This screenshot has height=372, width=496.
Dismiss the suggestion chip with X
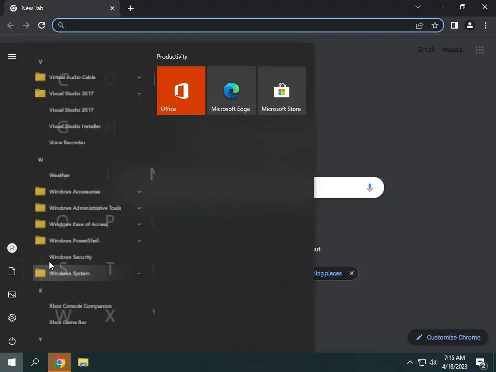pos(352,273)
